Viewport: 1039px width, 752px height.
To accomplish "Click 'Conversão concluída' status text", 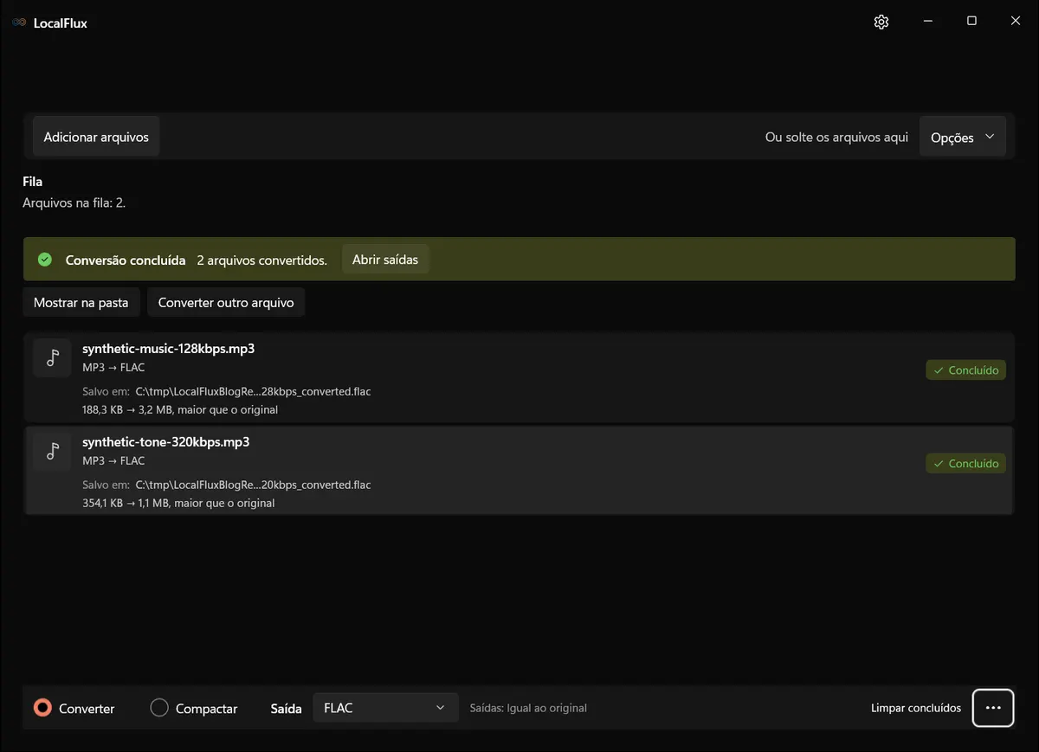I will pos(126,260).
